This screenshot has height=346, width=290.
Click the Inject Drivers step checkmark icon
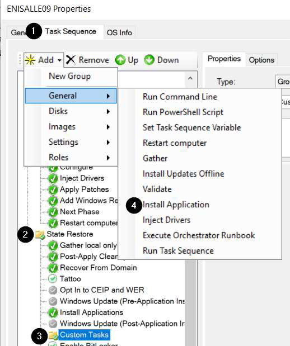(x=53, y=178)
